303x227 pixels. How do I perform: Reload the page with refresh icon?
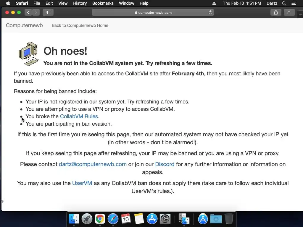tap(210, 12)
